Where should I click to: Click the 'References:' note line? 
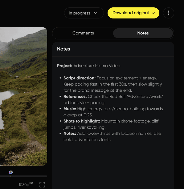113,99
